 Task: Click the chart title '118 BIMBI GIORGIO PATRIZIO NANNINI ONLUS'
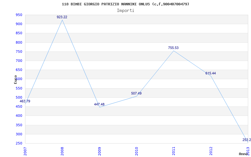tap(106, 4)
